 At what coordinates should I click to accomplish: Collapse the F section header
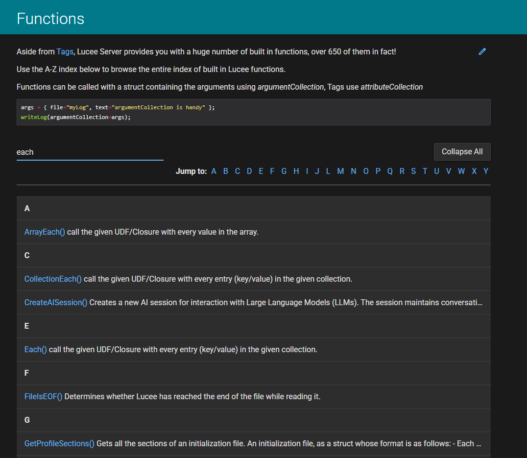pyautogui.click(x=253, y=373)
